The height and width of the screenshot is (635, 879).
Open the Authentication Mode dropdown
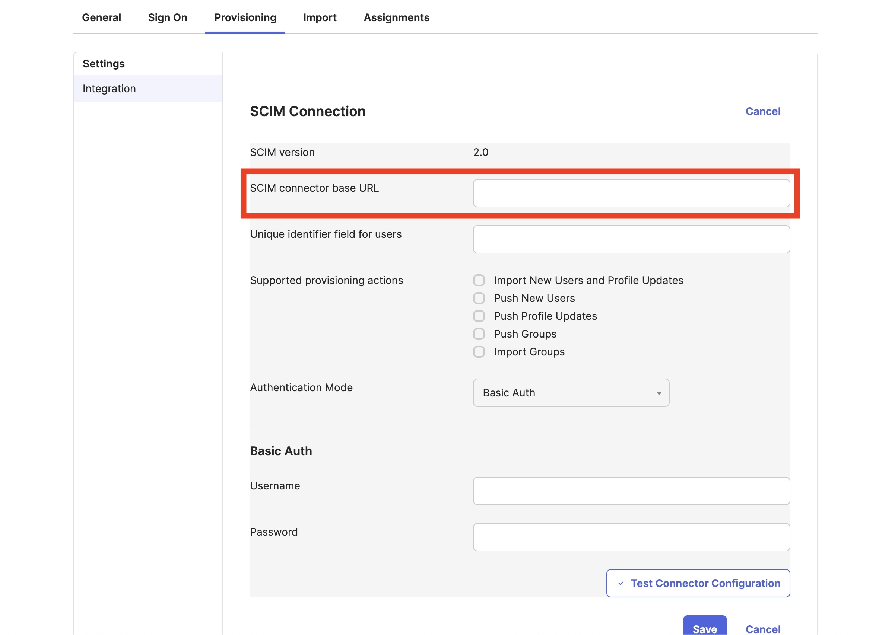click(x=571, y=392)
